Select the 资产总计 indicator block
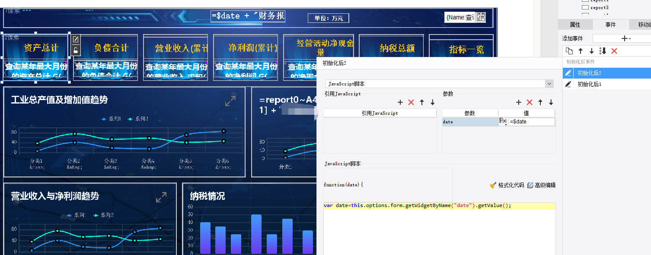Image resolution: width=651 pixels, height=255 pixels. (x=36, y=57)
